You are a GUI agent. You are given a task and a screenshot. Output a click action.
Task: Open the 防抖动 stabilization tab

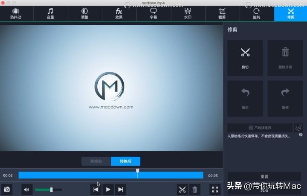pos(16,14)
